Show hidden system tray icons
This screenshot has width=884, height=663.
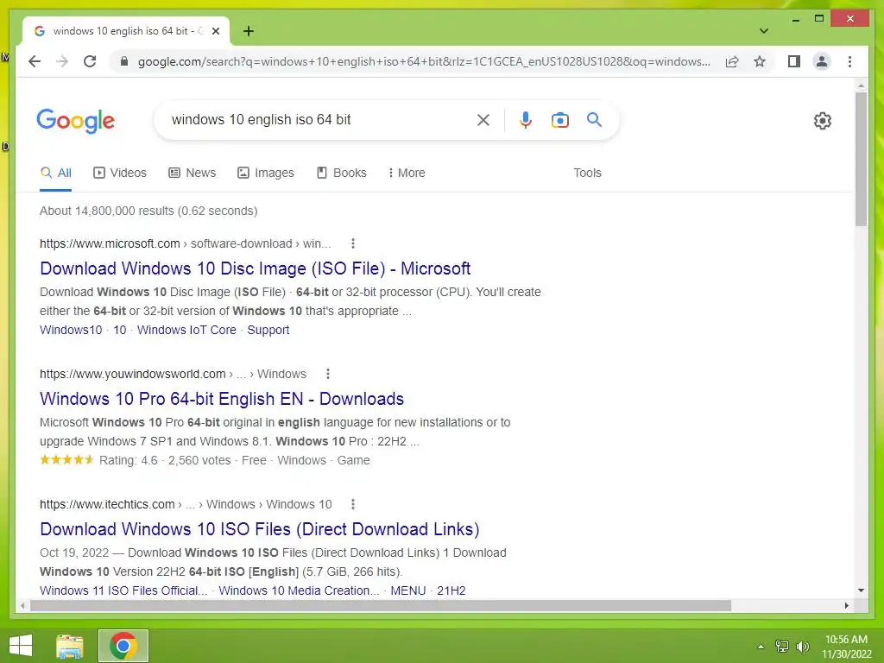click(x=761, y=646)
